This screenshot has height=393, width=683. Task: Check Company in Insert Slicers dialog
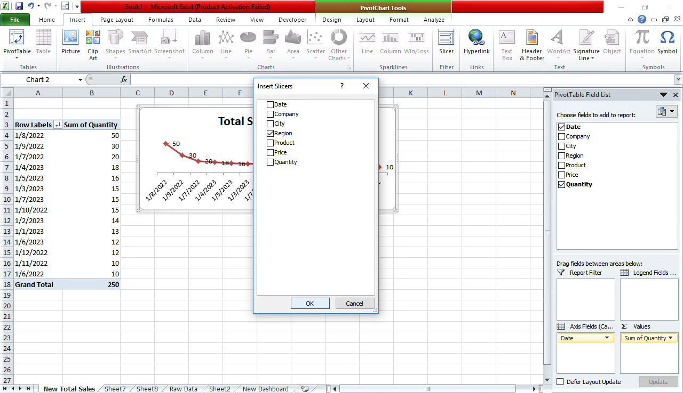tap(270, 114)
